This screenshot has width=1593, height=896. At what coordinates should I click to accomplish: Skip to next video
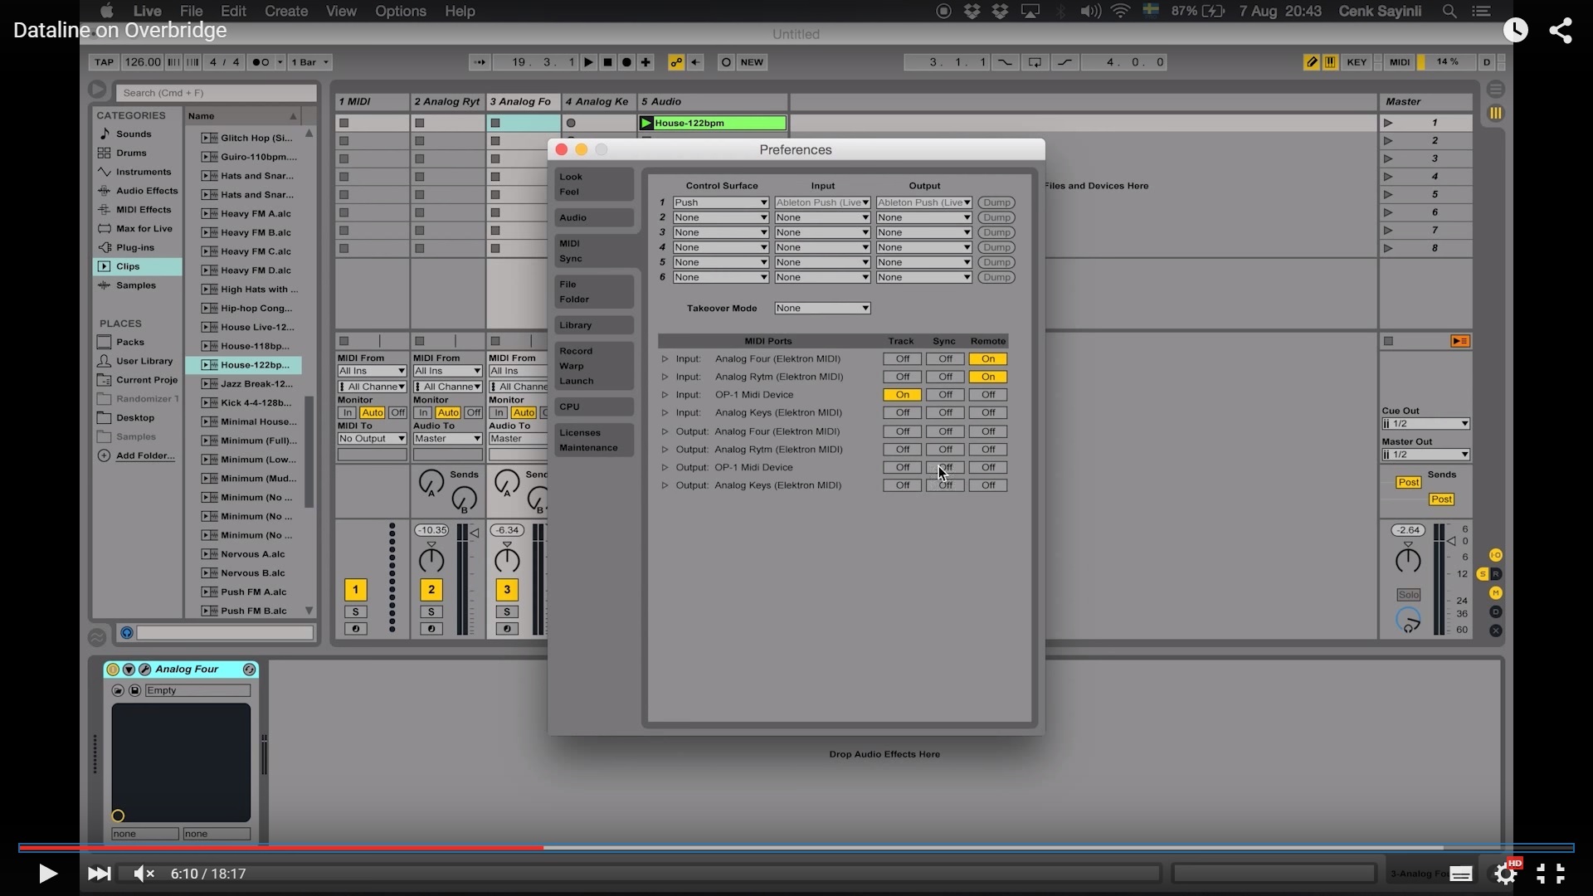[x=99, y=874]
